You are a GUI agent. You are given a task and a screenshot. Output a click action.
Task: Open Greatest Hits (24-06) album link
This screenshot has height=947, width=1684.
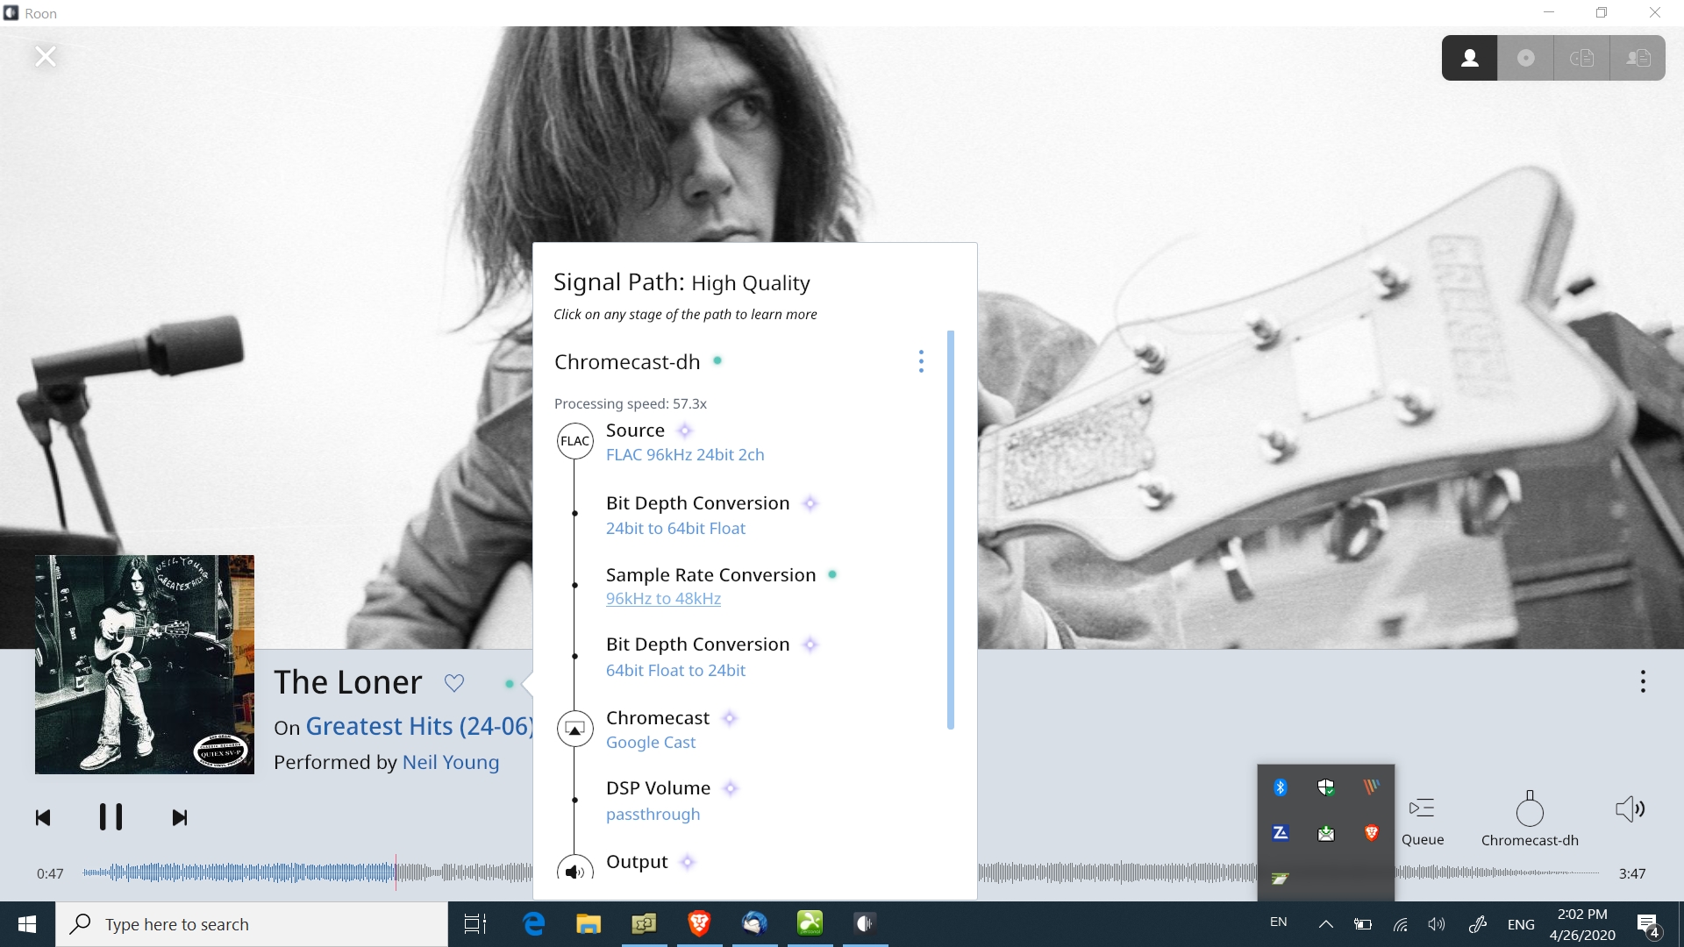point(419,726)
